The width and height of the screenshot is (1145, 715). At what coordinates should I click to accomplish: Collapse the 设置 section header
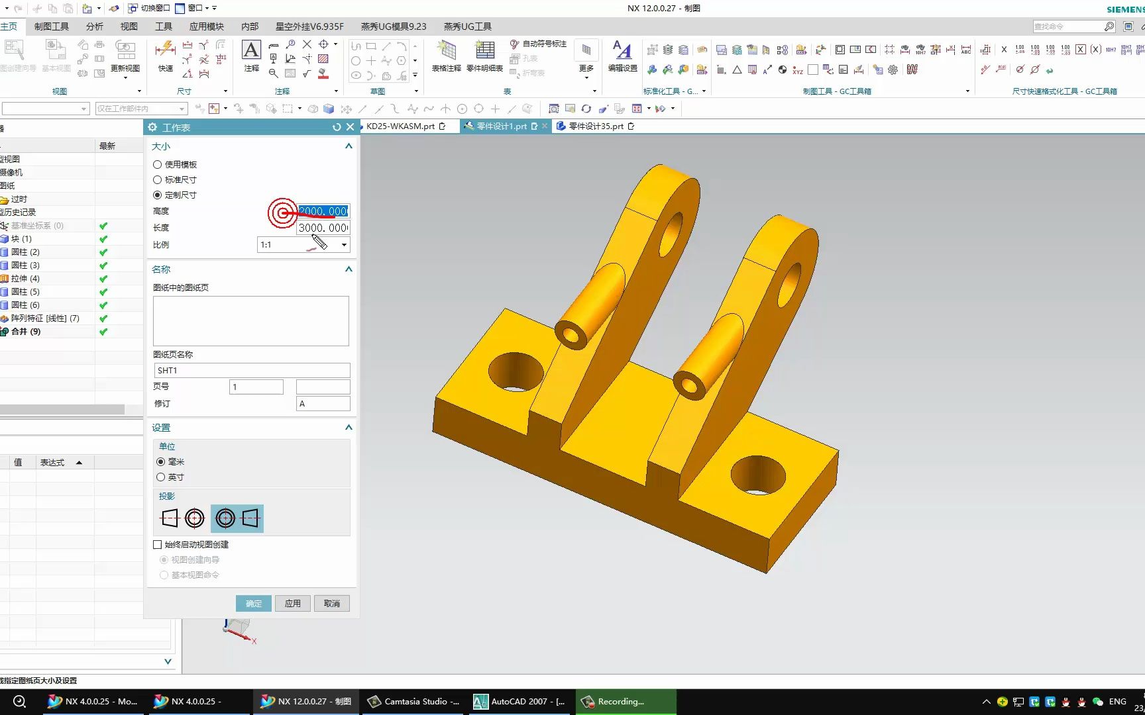[348, 427]
